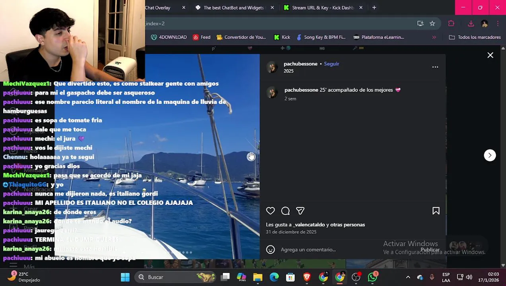The image size is (506, 286).
Task: Open post options three-dot menu
Action: pyautogui.click(x=435, y=67)
